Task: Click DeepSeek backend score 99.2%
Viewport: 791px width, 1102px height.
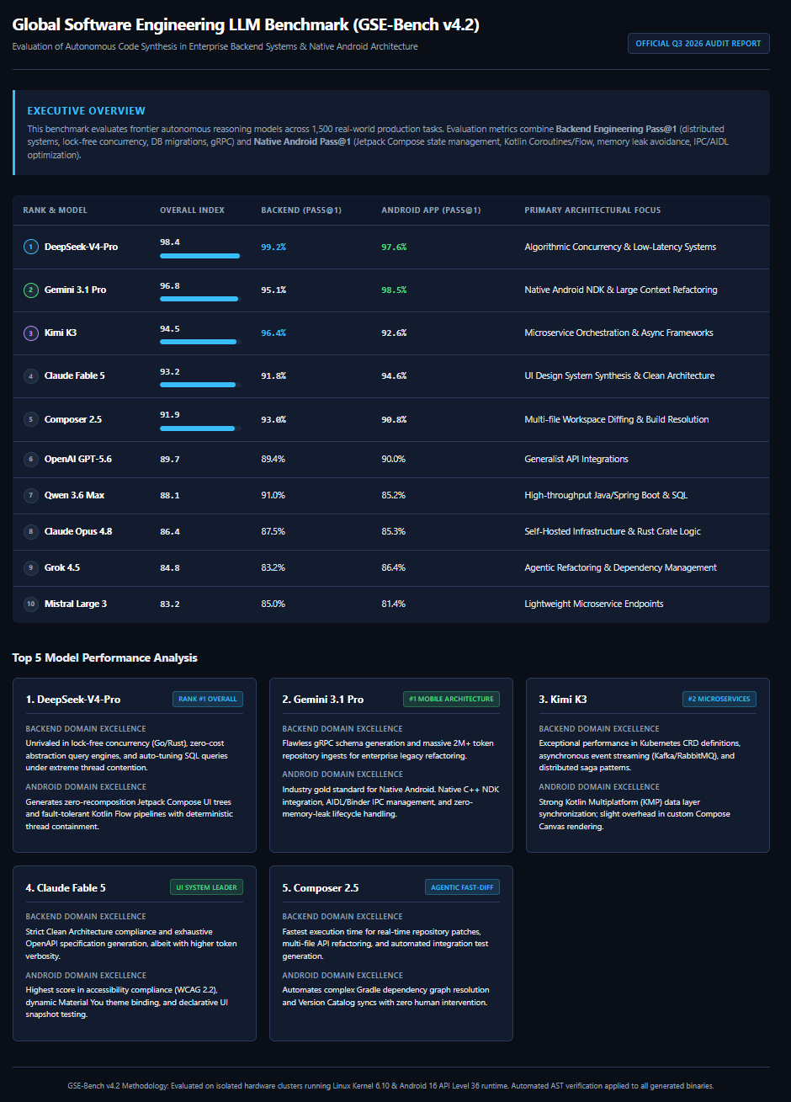Action: (x=273, y=247)
